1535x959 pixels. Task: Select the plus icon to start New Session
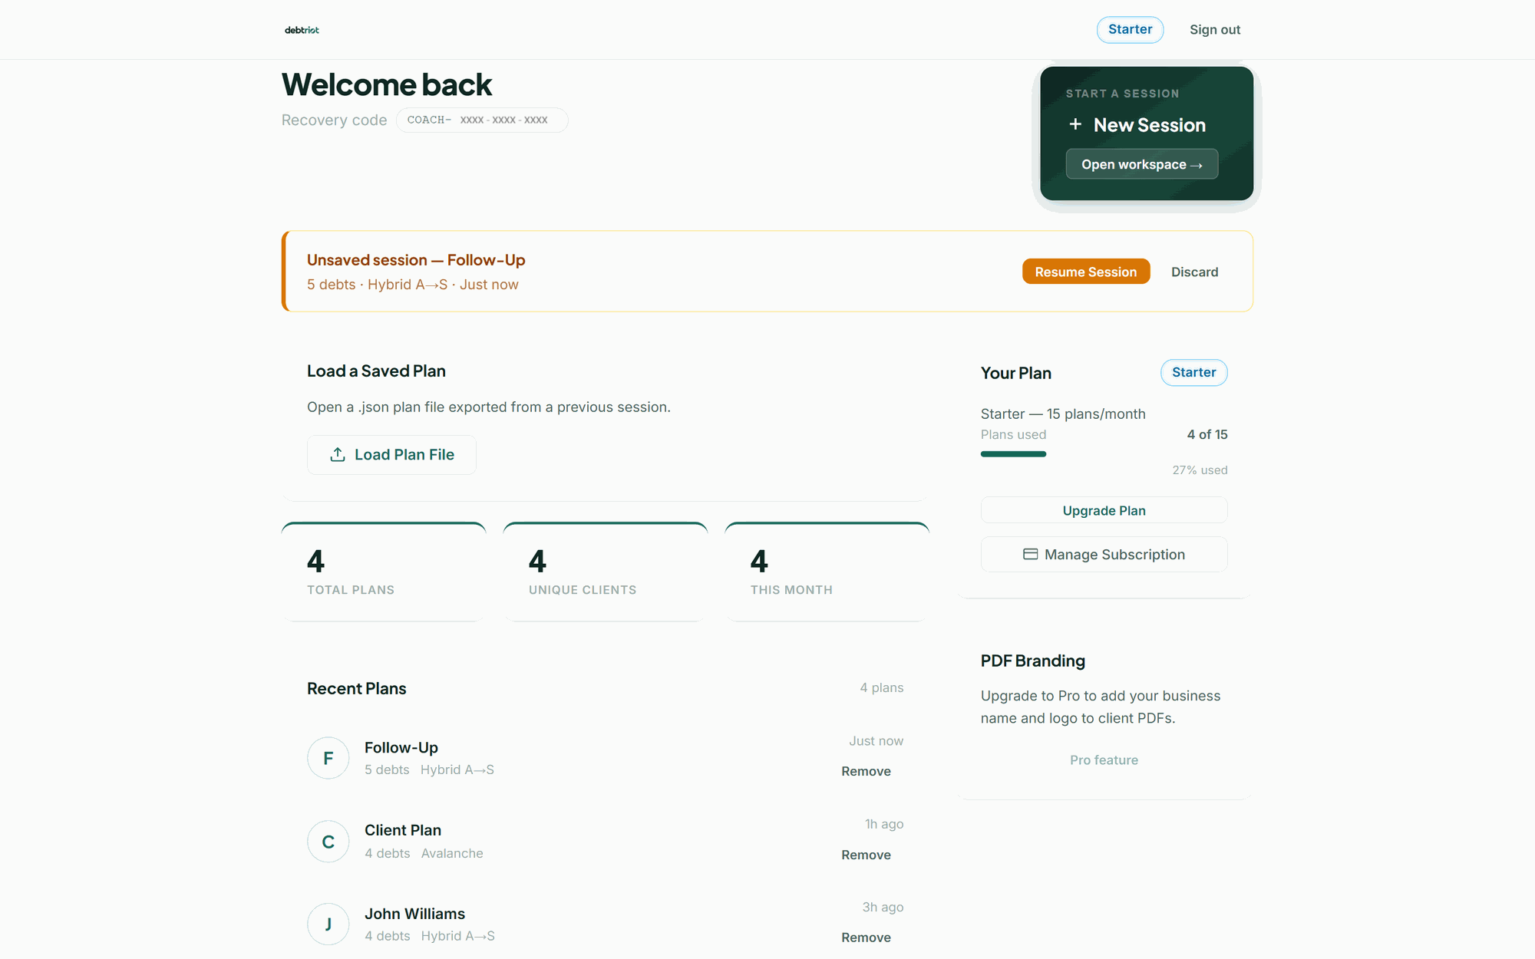pyautogui.click(x=1076, y=124)
